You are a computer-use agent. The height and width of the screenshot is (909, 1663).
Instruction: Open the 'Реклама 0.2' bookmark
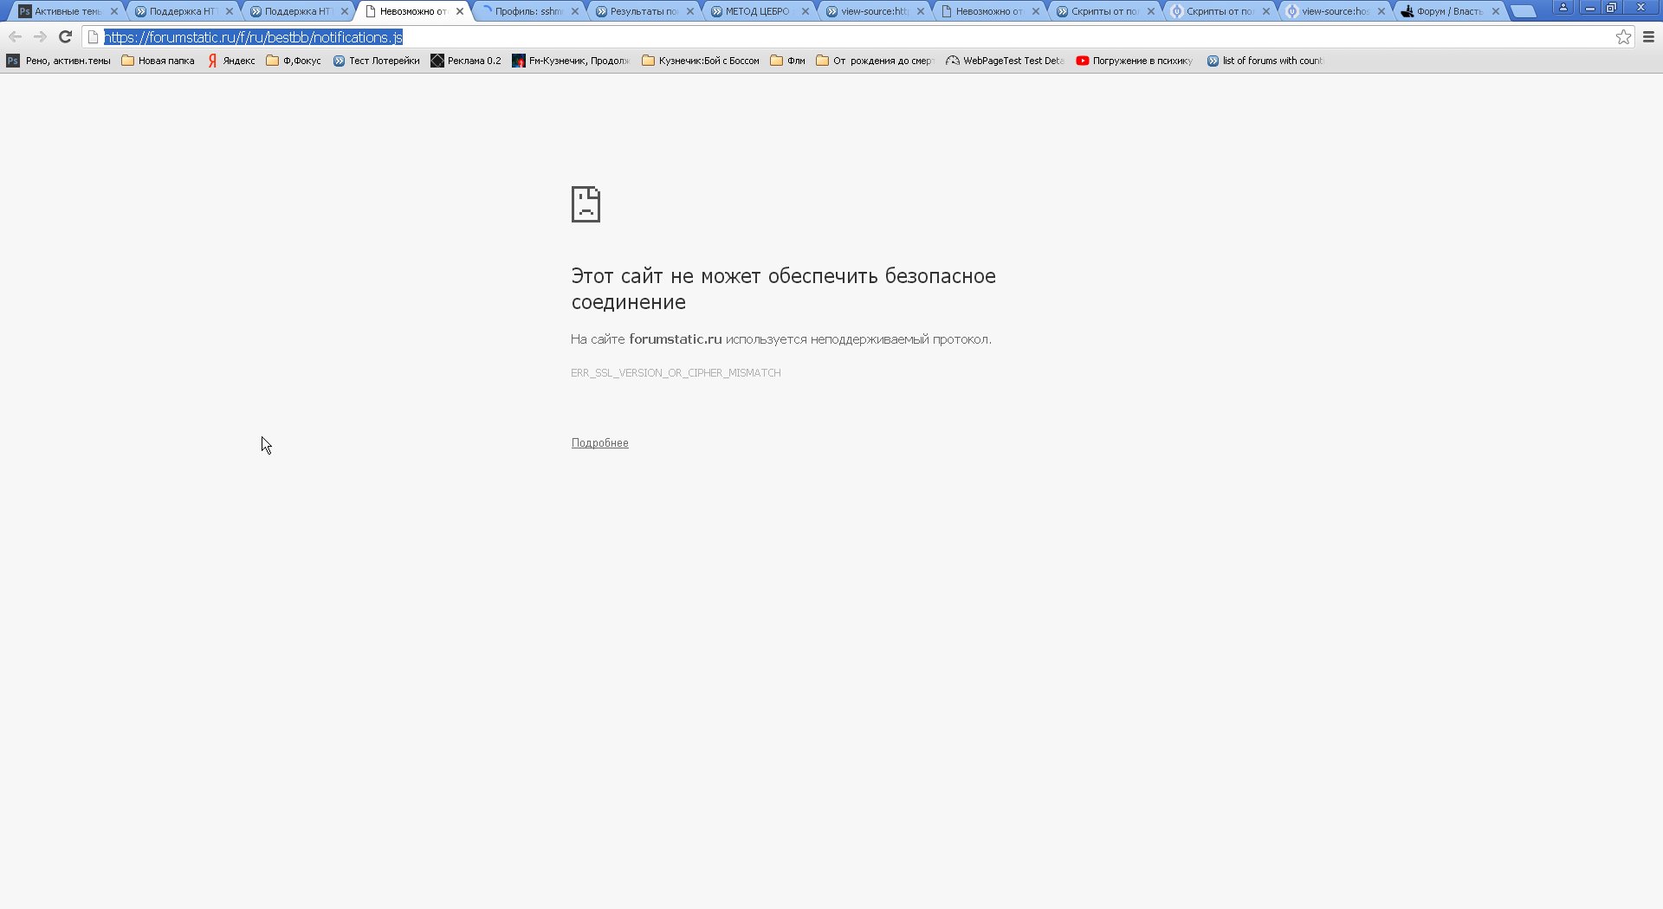(466, 61)
